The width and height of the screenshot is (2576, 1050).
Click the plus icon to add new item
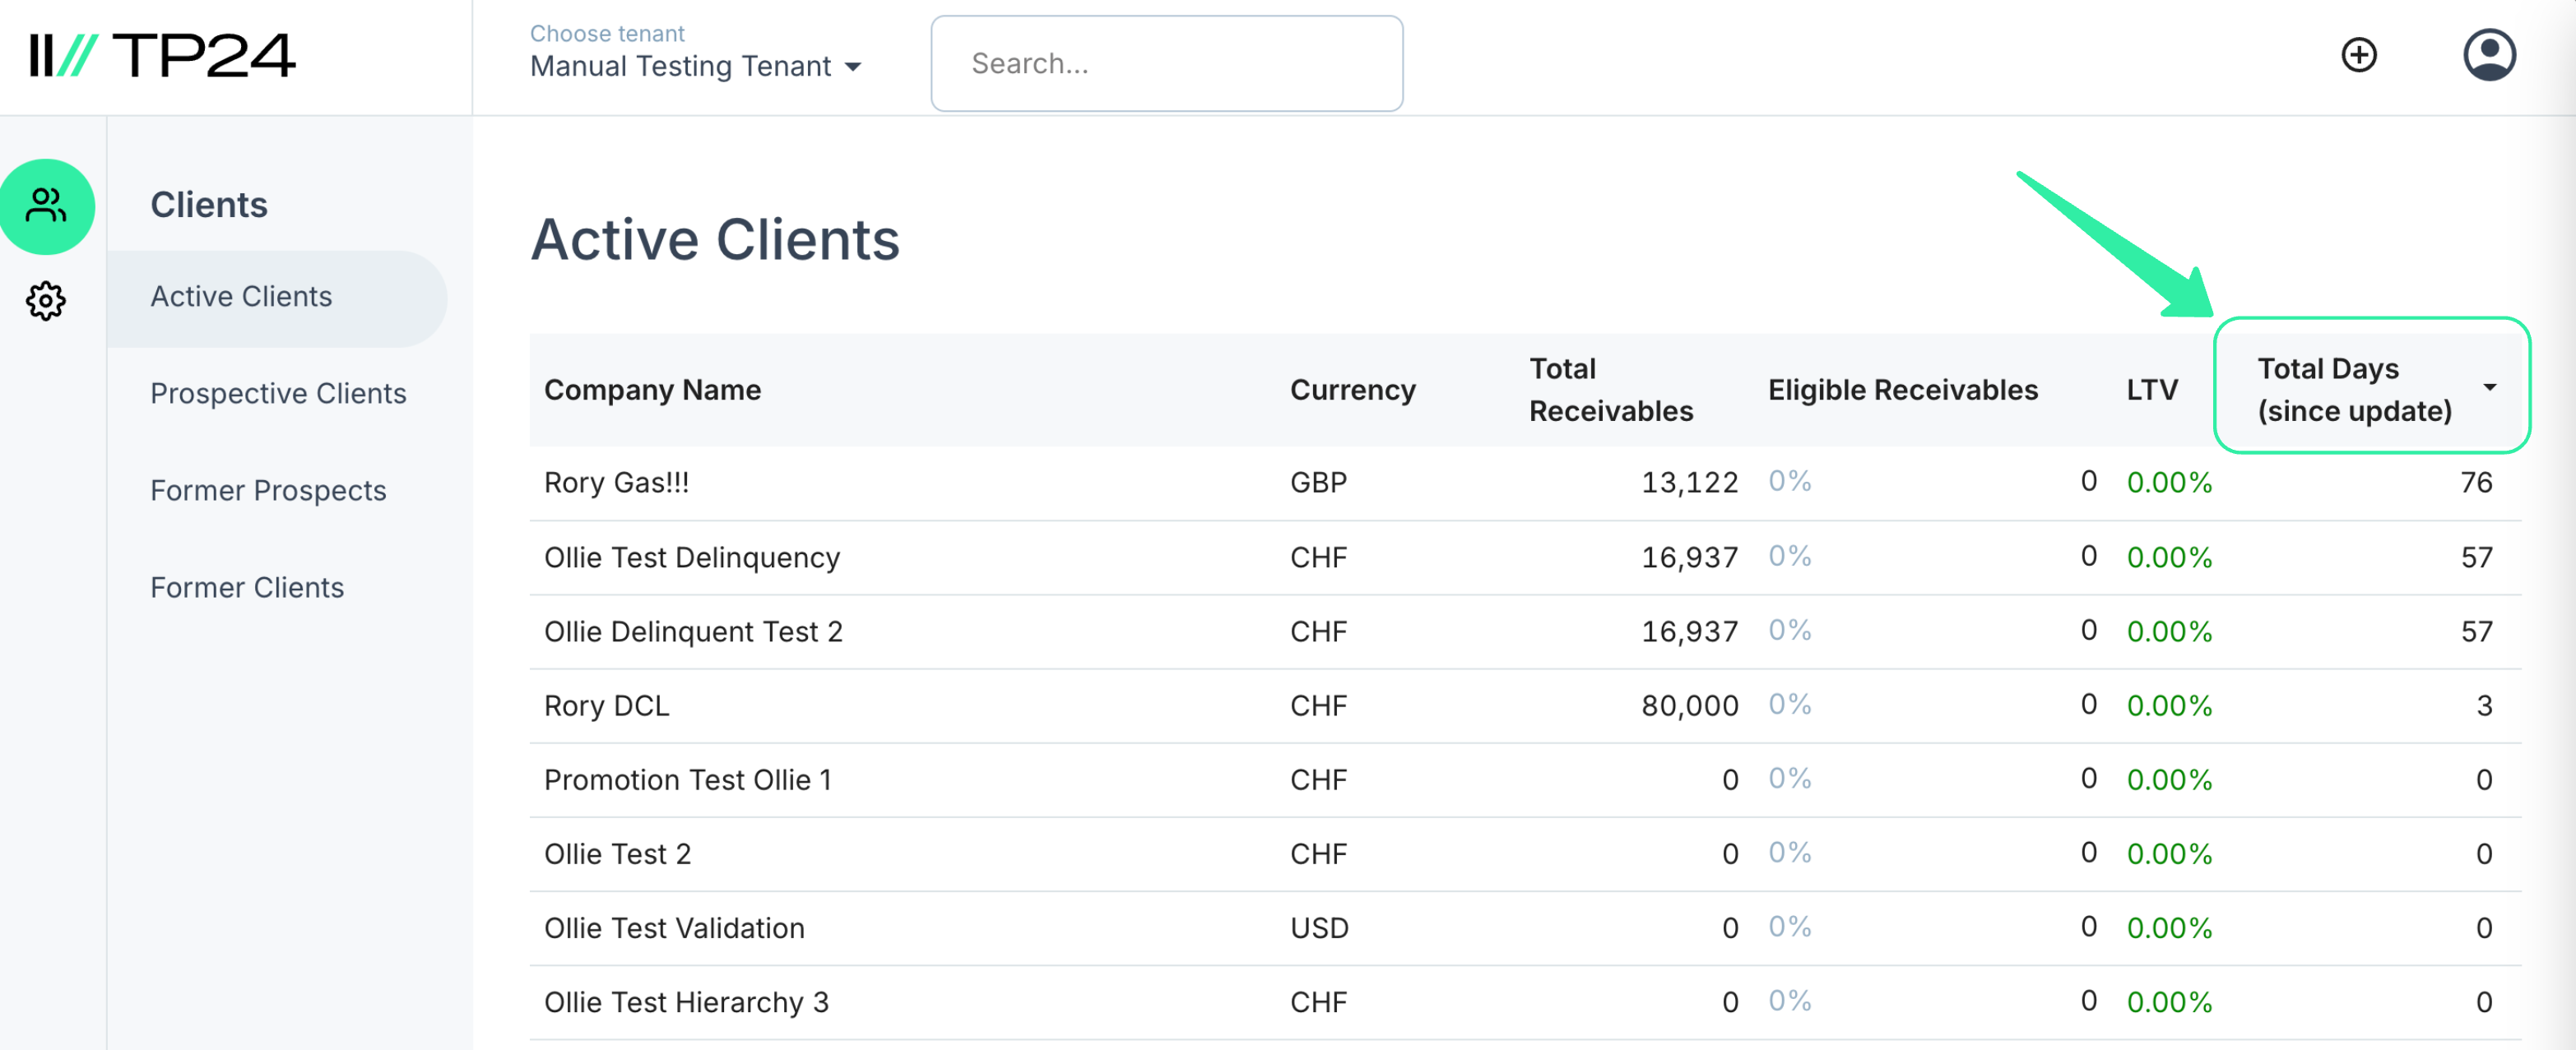[2359, 54]
